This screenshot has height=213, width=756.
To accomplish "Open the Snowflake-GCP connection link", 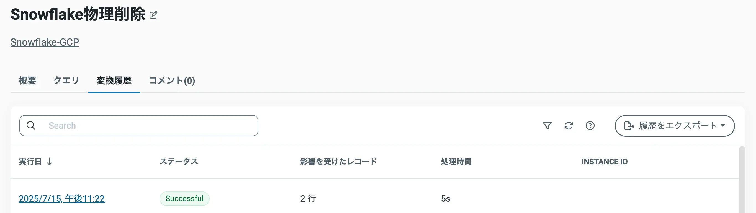I will 44,42.
